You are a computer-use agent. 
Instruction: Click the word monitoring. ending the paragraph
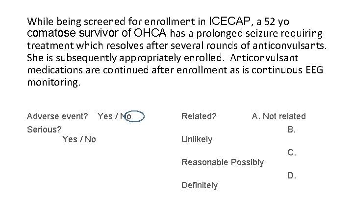tap(53, 82)
